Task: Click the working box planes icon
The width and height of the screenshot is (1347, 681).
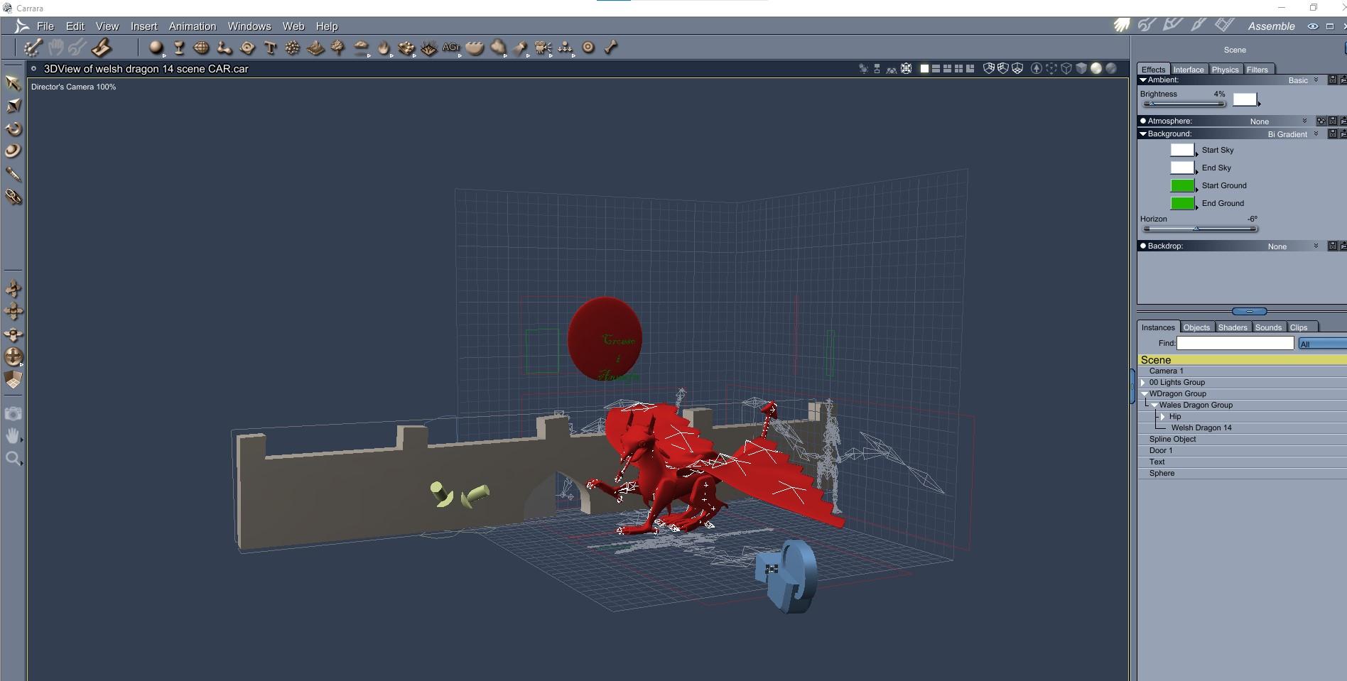Action: click(x=13, y=380)
